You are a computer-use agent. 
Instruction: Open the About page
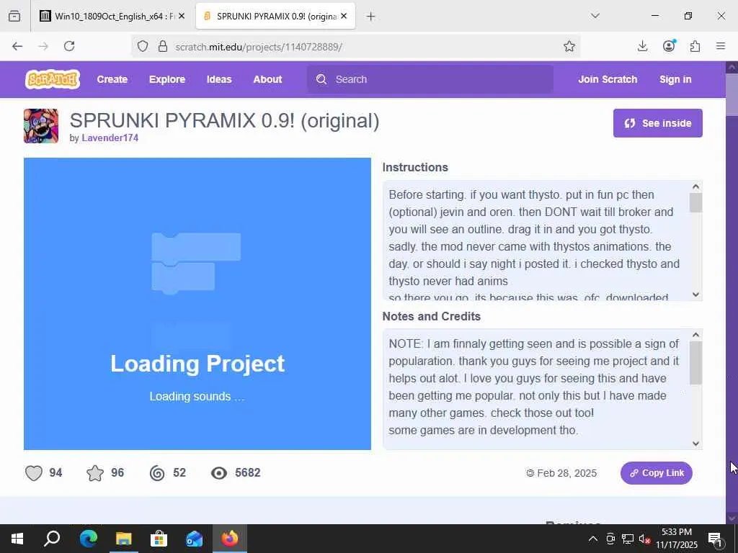point(267,79)
